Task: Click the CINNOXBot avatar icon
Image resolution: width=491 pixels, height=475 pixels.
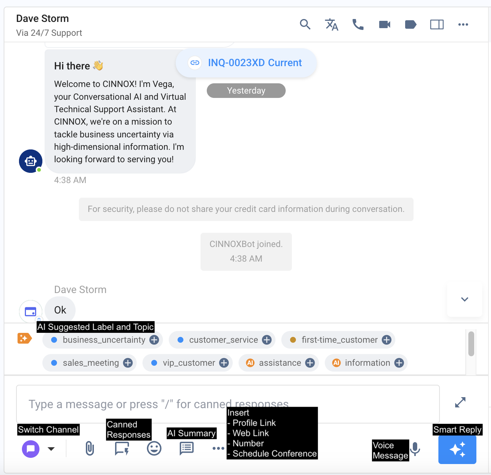Action: pyautogui.click(x=31, y=161)
